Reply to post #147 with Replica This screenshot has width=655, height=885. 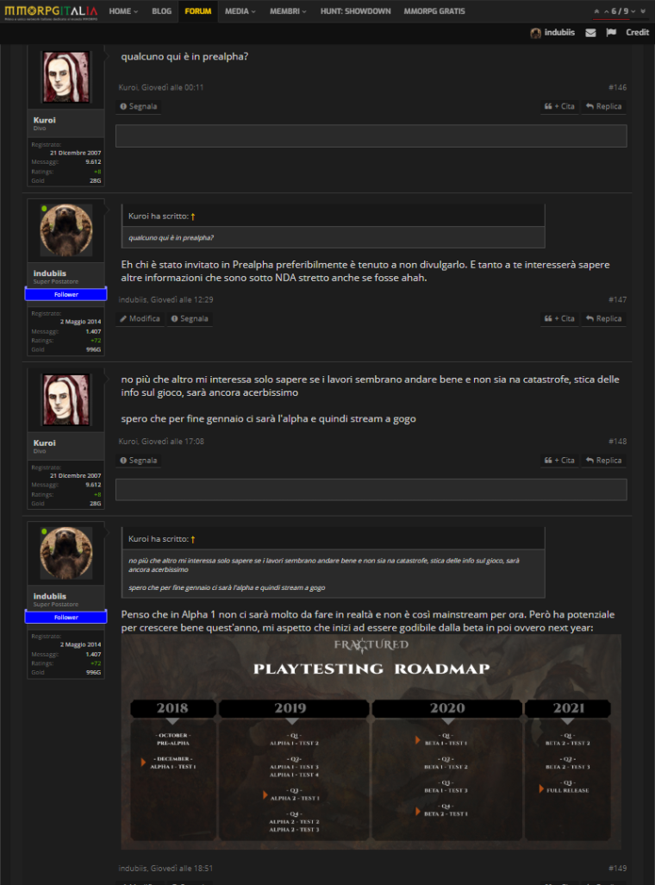pyautogui.click(x=603, y=318)
